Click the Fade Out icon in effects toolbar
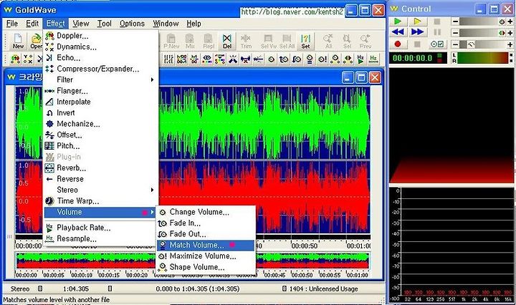Viewport: 516px width, 305px height. pos(297,59)
